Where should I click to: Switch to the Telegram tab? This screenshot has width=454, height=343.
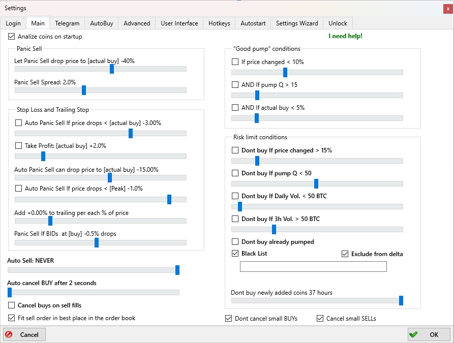(x=67, y=23)
